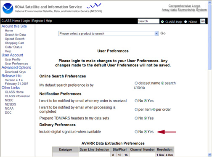This screenshot has width=212, height=157.
Task: Click 'Scan Line Selection' table header
Action: click(x=95, y=149)
